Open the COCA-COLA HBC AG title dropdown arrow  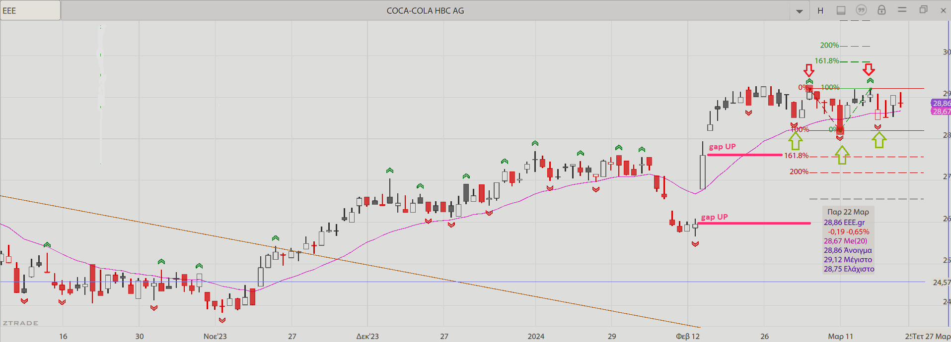coord(800,11)
